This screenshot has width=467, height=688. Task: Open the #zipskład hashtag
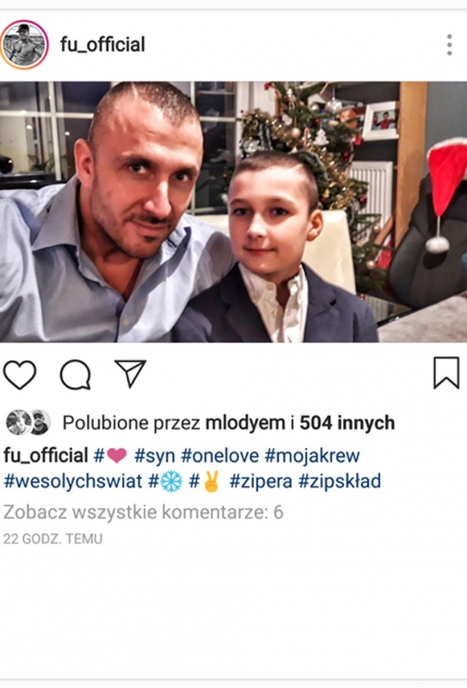[340, 482]
